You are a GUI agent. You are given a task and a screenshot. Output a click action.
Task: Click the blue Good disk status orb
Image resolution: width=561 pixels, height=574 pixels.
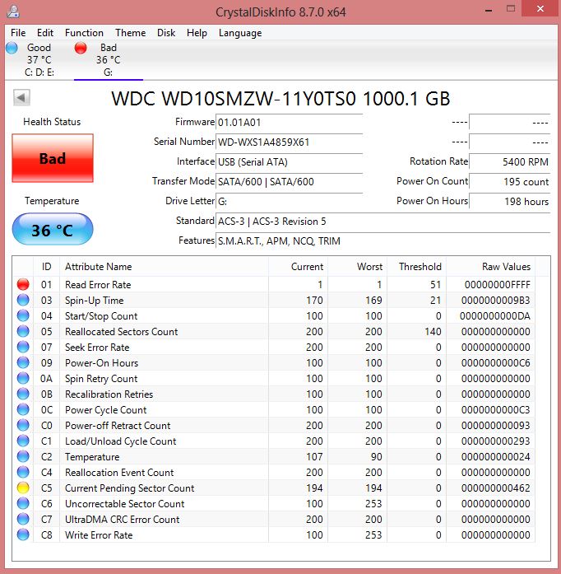pos(12,48)
